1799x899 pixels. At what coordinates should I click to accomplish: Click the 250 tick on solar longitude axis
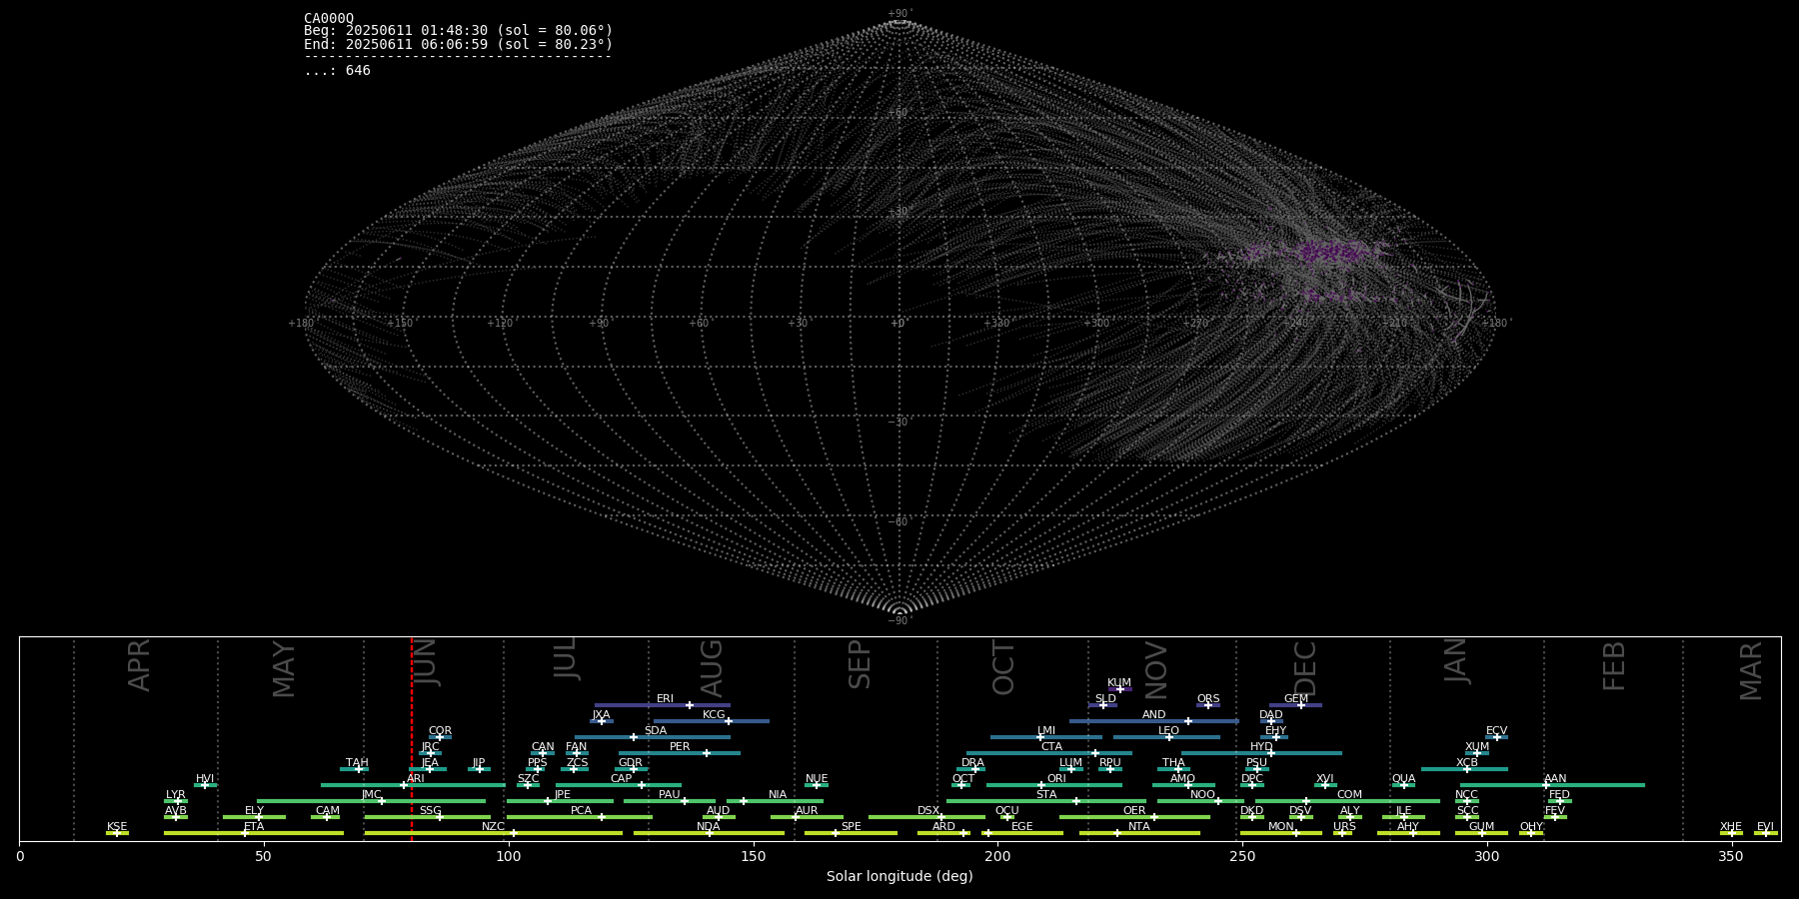[1242, 856]
